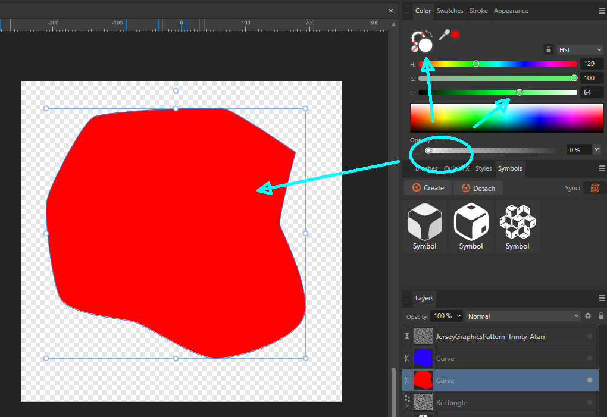Toggle the lock beside the HSL color model

547,50
